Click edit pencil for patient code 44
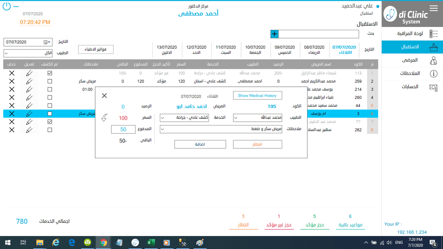The width and height of the screenshot is (443, 249). pos(29,106)
